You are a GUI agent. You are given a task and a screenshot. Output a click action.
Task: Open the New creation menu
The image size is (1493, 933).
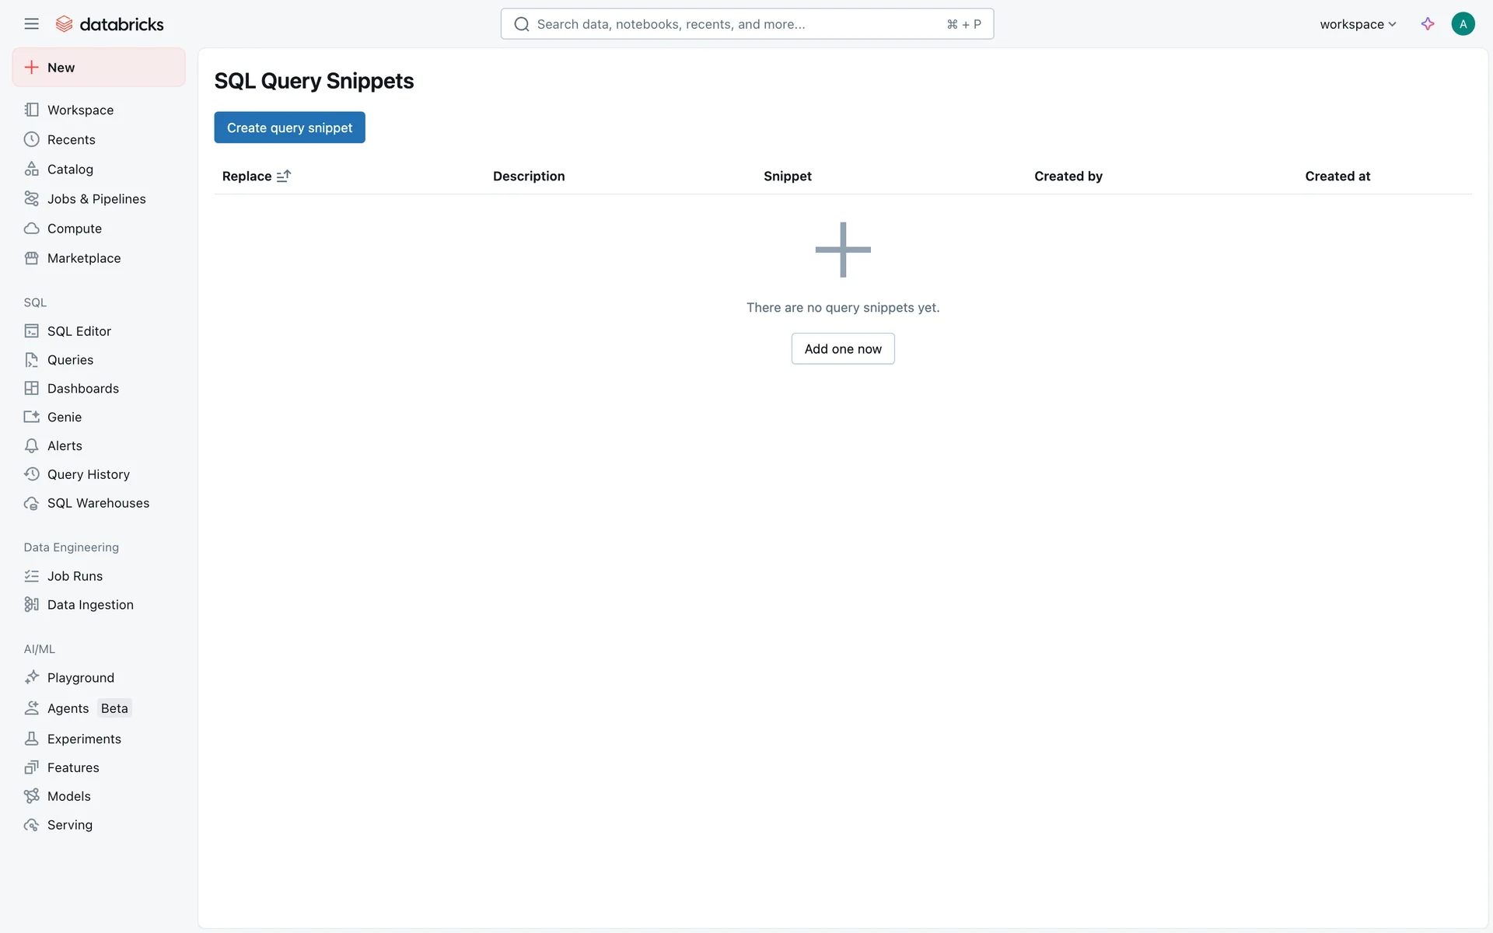pyautogui.click(x=99, y=68)
